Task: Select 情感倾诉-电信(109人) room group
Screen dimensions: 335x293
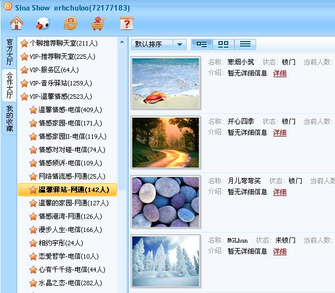Action: pyautogui.click(x=70, y=163)
